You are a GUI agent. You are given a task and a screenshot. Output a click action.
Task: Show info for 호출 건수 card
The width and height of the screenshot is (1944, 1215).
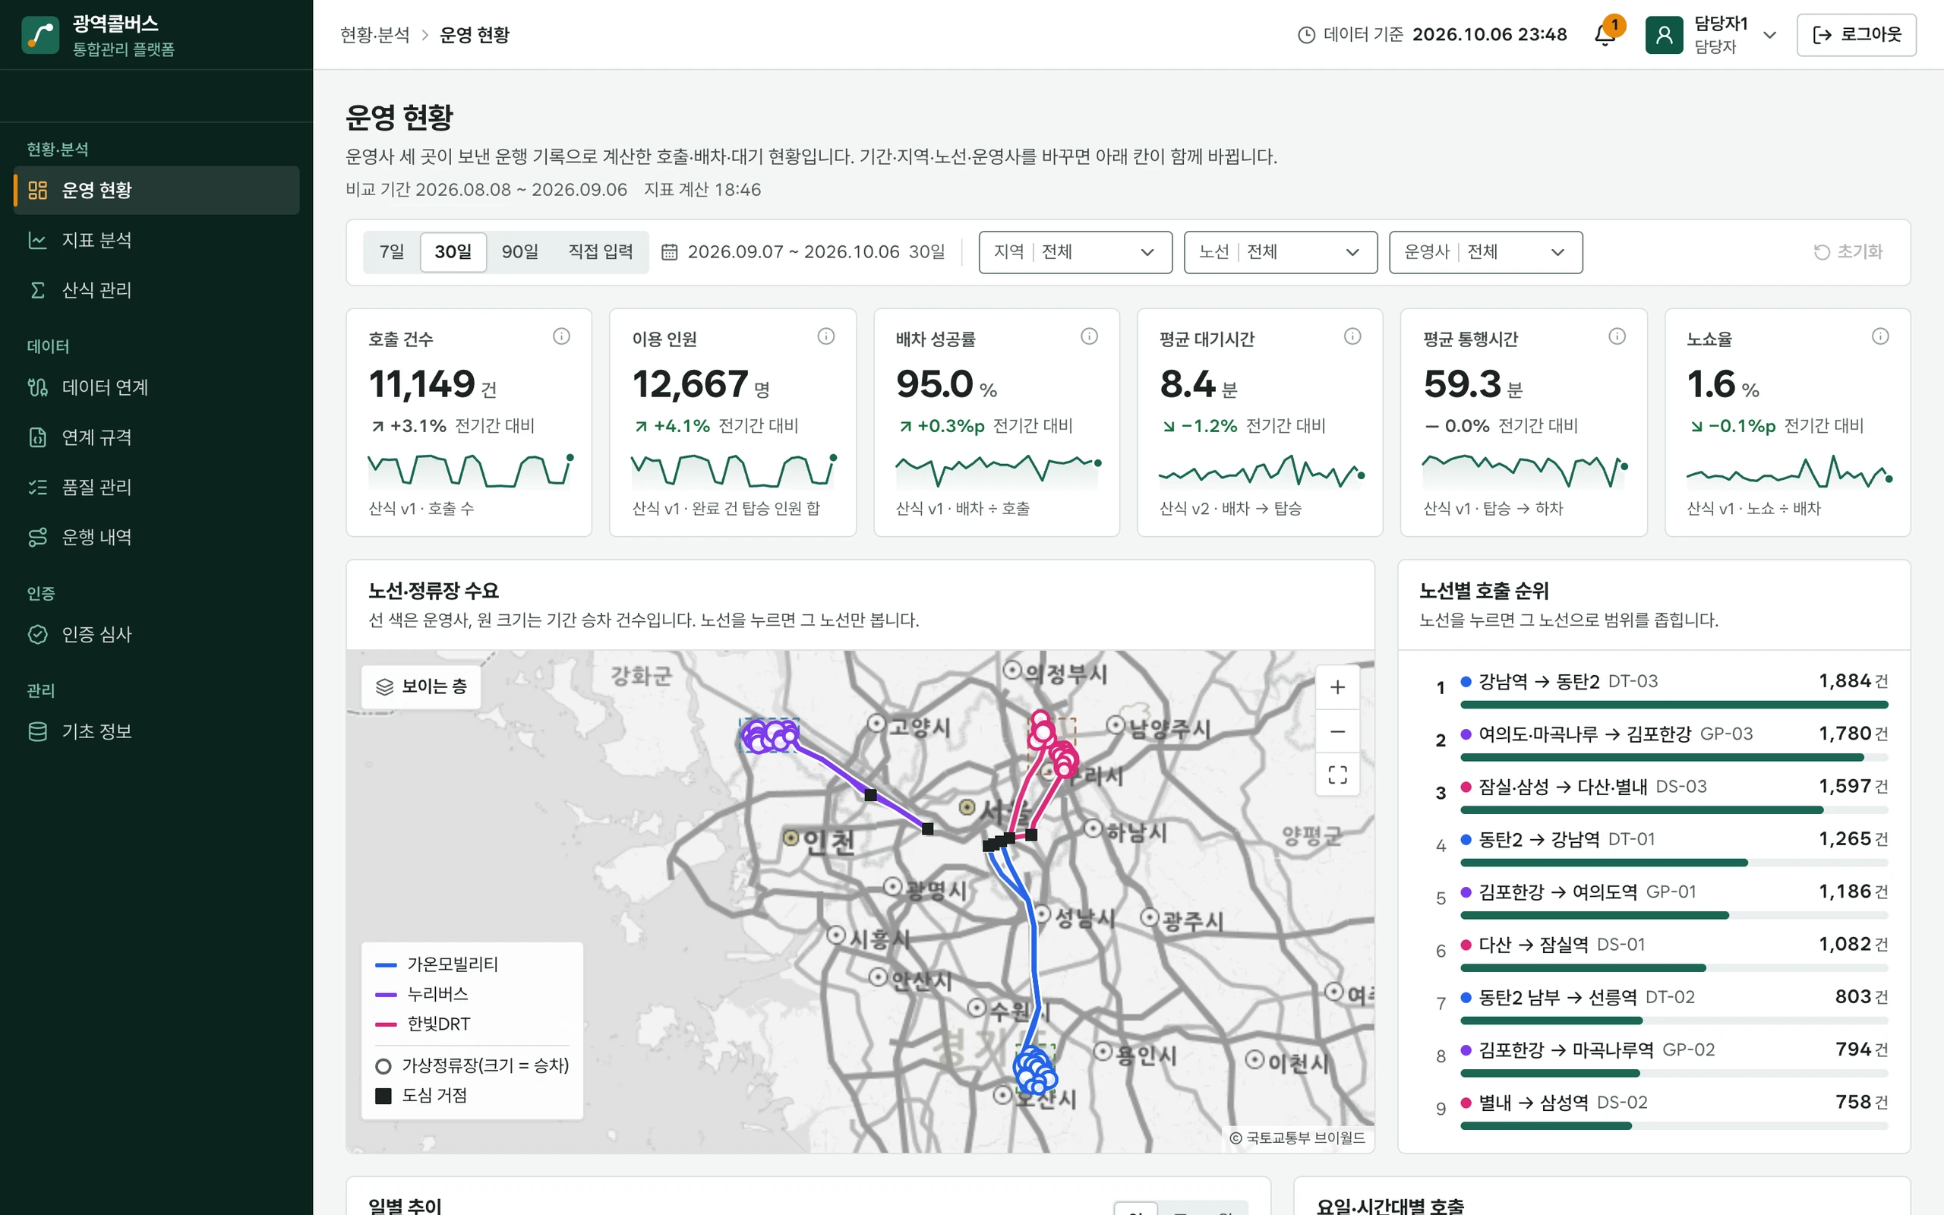pyautogui.click(x=561, y=336)
